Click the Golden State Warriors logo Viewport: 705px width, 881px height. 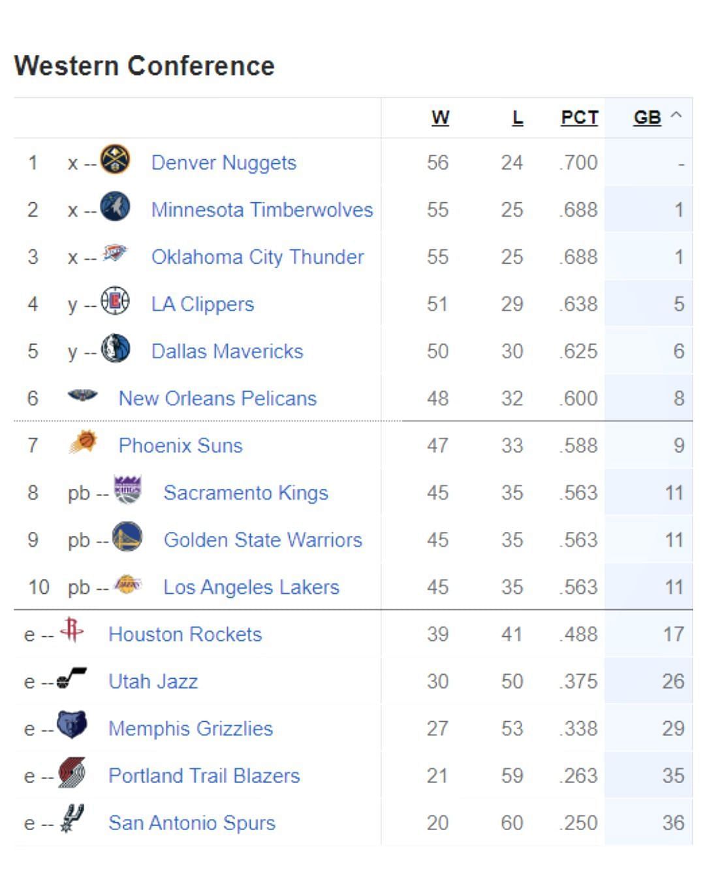[x=127, y=537]
